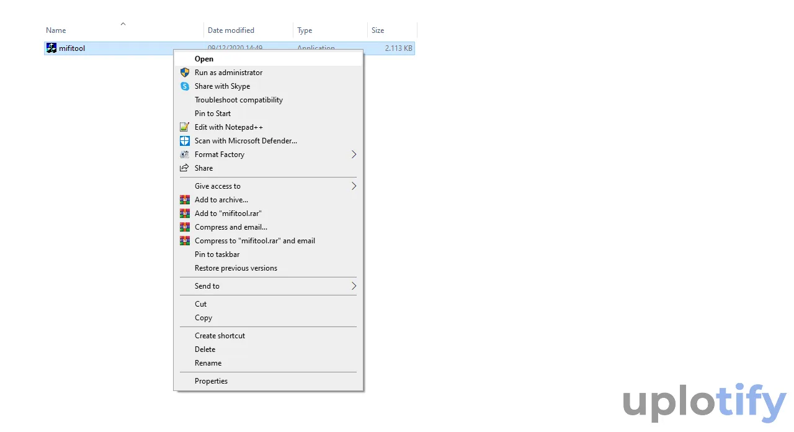The image size is (794, 432).
Task: Select Run as administrator
Action: (268, 73)
